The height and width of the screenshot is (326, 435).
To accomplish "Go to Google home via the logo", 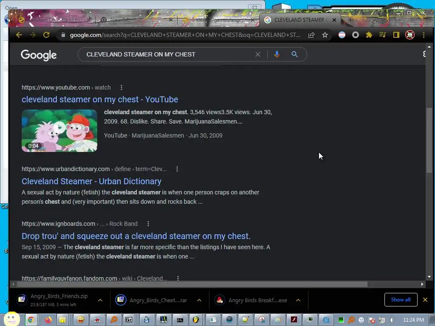I will (39, 55).
